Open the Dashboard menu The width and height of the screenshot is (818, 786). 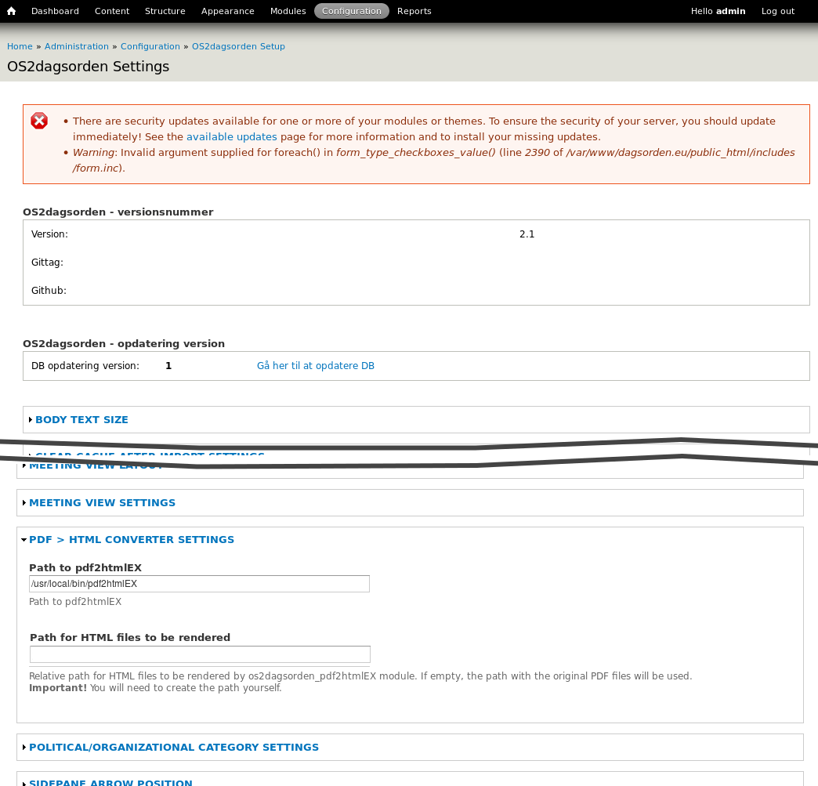(55, 11)
